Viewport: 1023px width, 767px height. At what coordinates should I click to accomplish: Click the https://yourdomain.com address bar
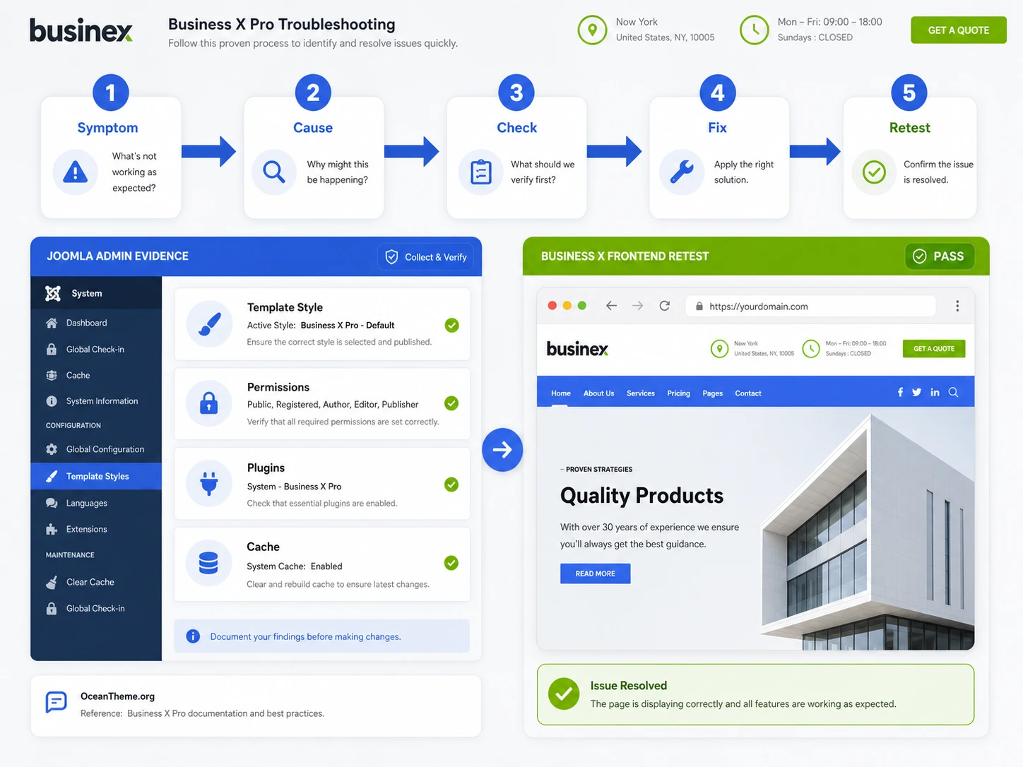(810, 307)
